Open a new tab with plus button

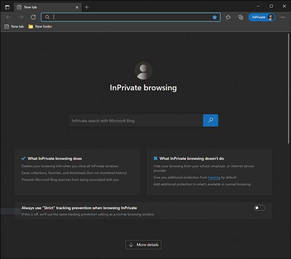point(86,7)
